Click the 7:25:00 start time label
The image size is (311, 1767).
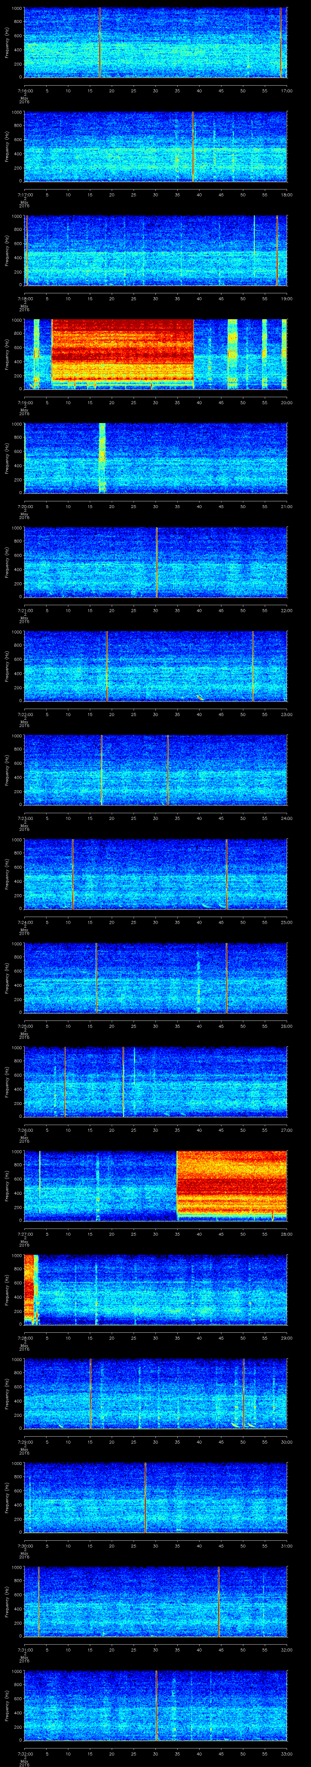[25, 1026]
